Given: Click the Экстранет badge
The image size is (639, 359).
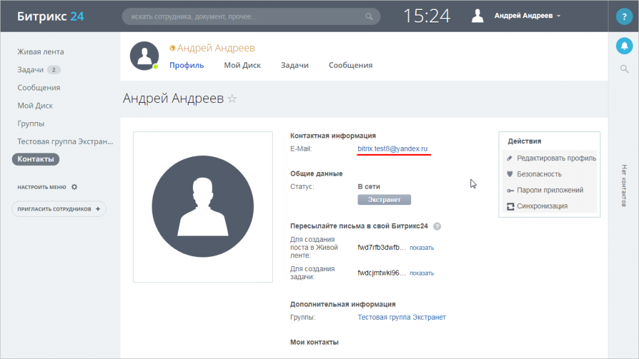Looking at the screenshot, I should pyautogui.click(x=384, y=199).
